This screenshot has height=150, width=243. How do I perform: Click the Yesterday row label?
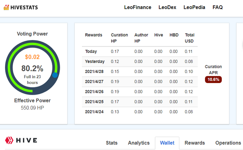pos(95,61)
